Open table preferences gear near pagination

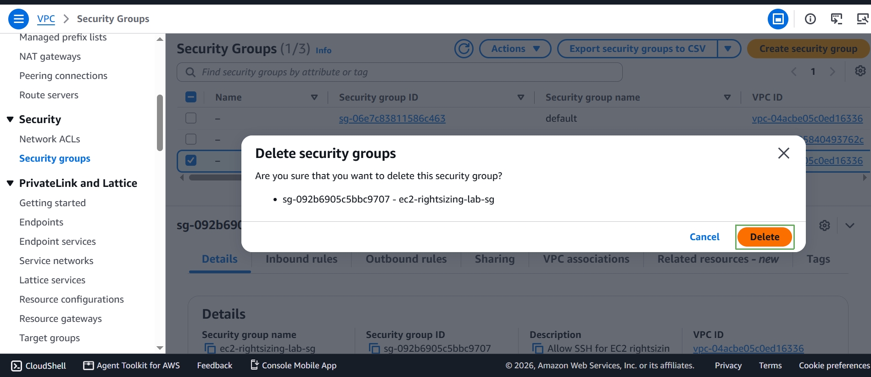(860, 71)
